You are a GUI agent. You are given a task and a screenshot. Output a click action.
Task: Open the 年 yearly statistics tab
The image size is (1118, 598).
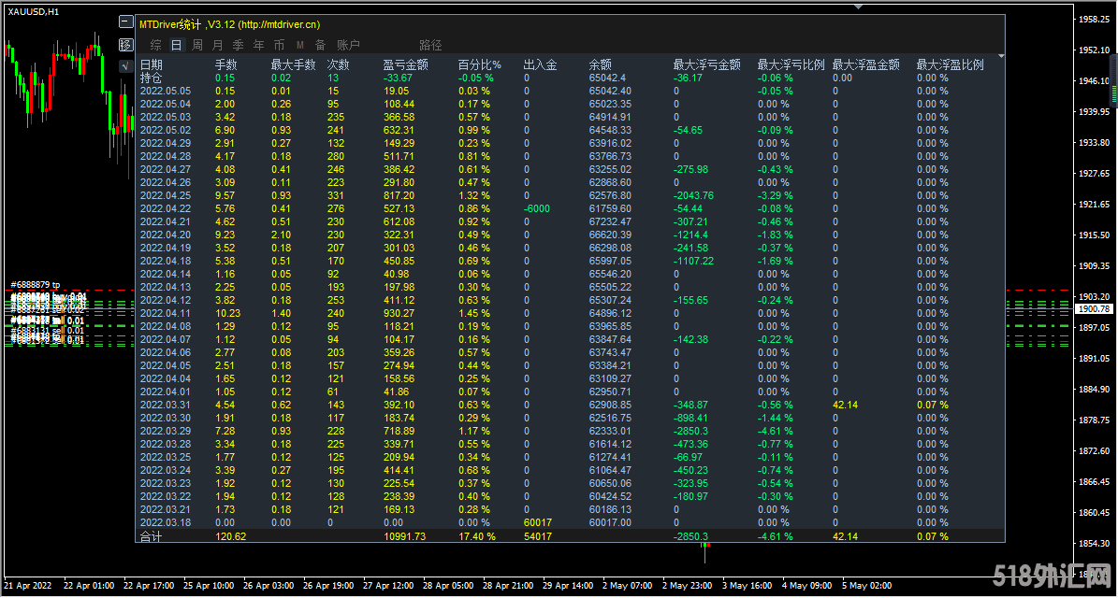258,45
